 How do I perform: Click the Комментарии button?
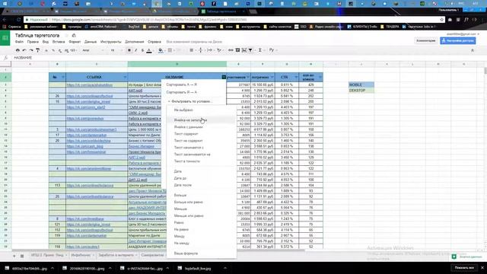(426, 40)
